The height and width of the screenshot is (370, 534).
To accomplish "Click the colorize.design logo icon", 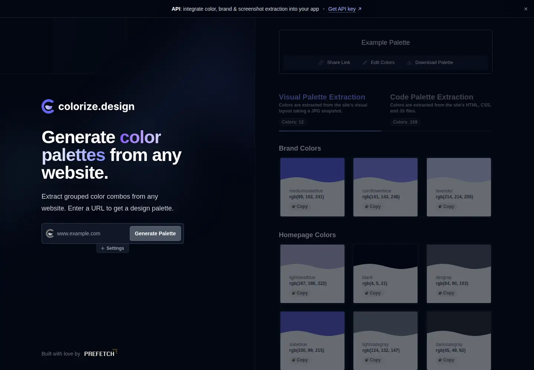I will 48,107.
